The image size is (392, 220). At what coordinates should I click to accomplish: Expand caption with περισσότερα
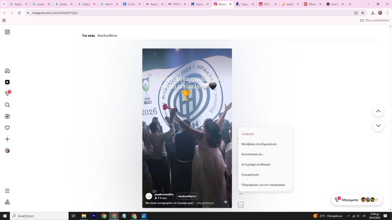coord(205,203)
